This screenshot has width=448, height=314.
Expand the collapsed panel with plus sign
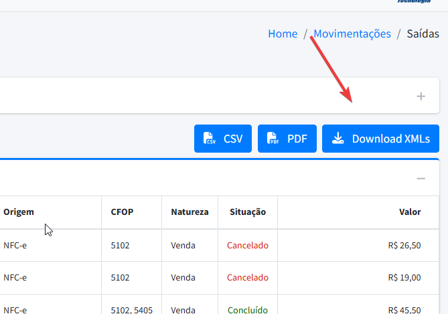point(421,96)
